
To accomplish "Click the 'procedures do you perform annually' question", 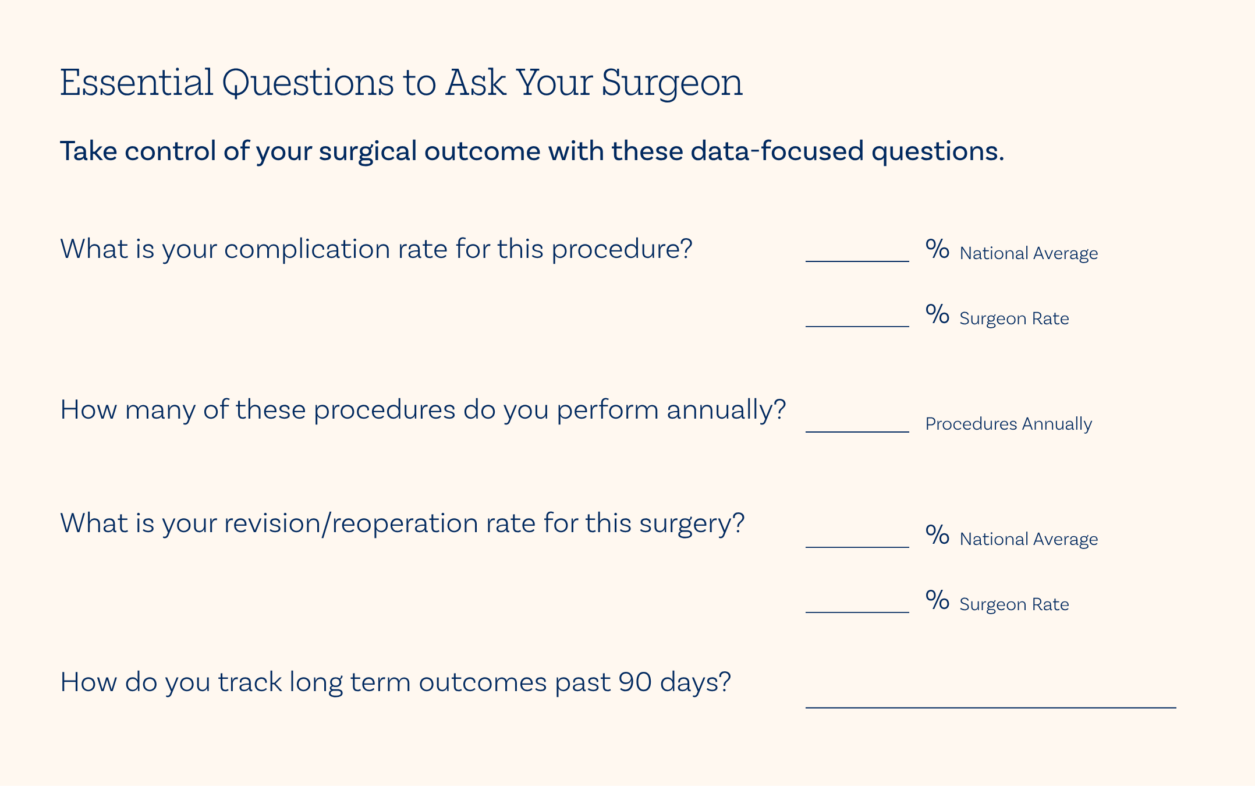I will pos(423,410).
